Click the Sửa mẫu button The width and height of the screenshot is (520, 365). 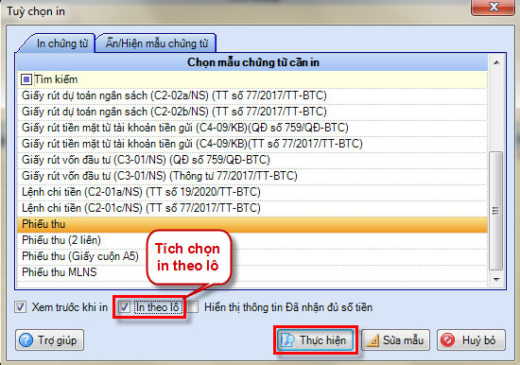tap(395, 340)
